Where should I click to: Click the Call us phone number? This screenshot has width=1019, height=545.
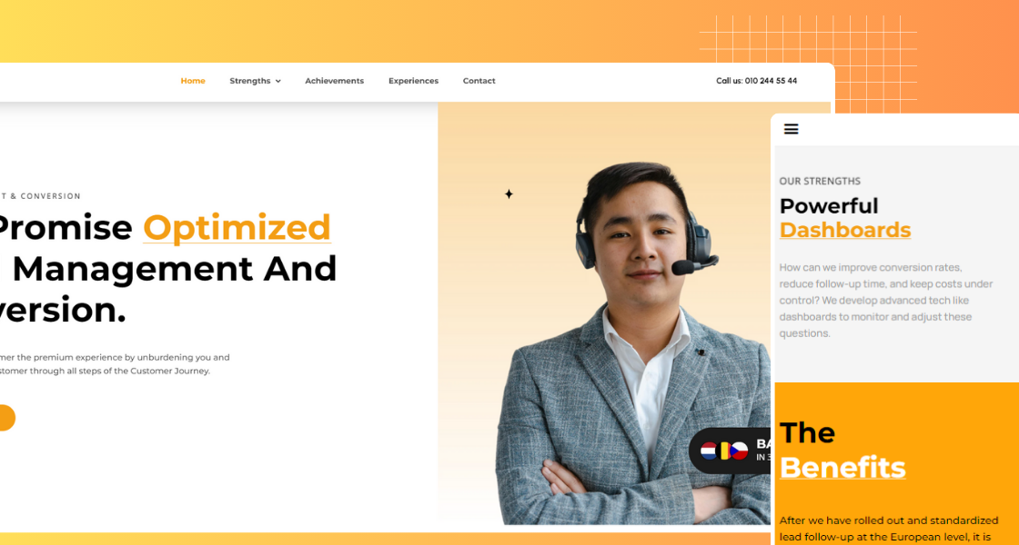(x=756, y=81)
